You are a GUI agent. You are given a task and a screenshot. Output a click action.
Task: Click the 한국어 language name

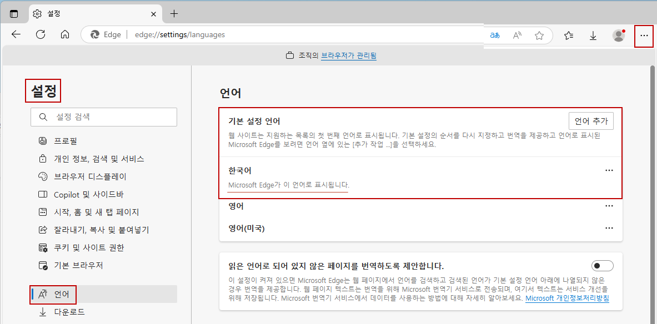[240, 170]
